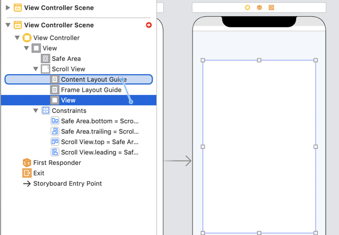Select the Scroll View.leading constraint

point(94,152)
